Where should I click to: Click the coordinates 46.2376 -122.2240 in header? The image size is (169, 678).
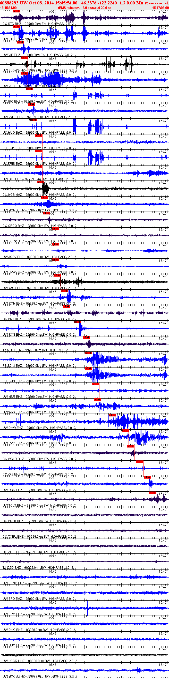[x=99, y=3]
